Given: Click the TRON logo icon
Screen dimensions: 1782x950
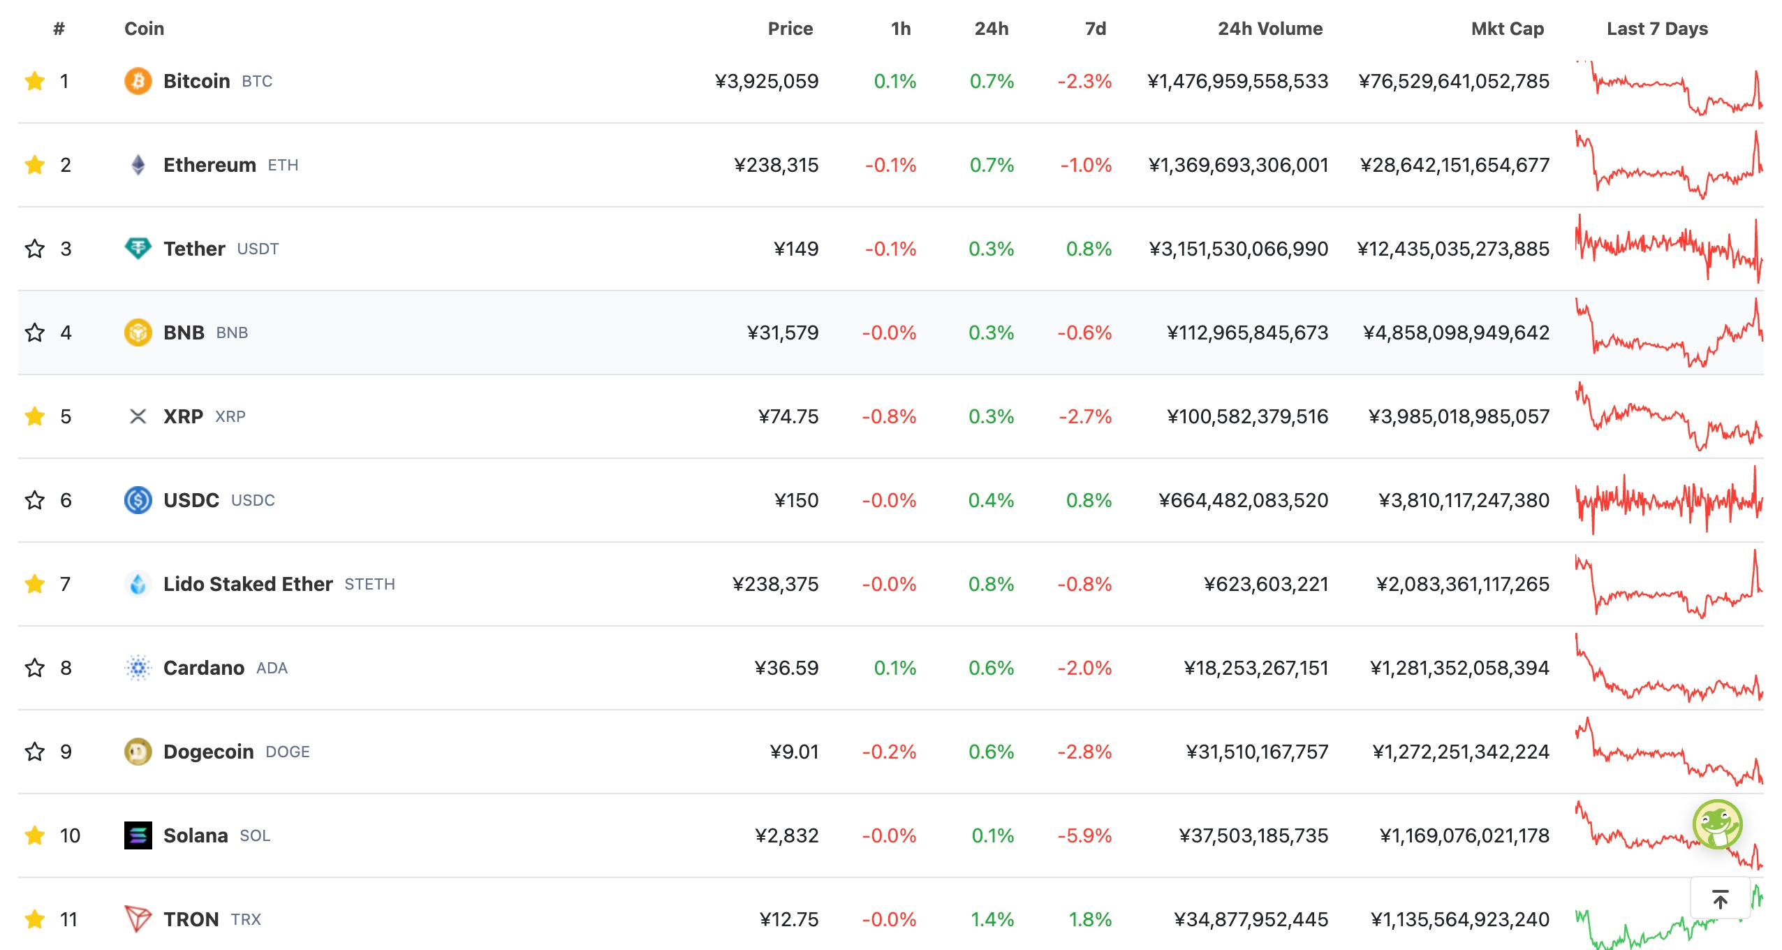Looking at the screenshot, I should [138, 919].
